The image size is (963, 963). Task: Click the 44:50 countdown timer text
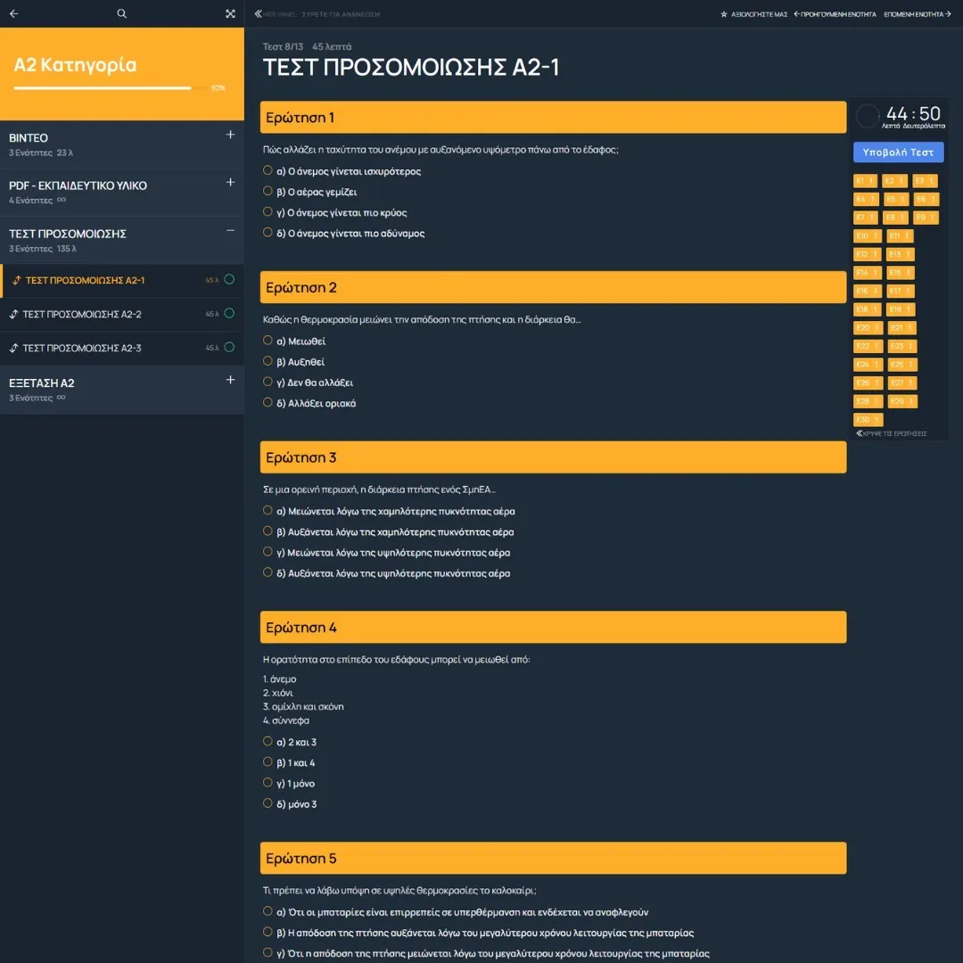pyautogui.click(x=913, y=113)
